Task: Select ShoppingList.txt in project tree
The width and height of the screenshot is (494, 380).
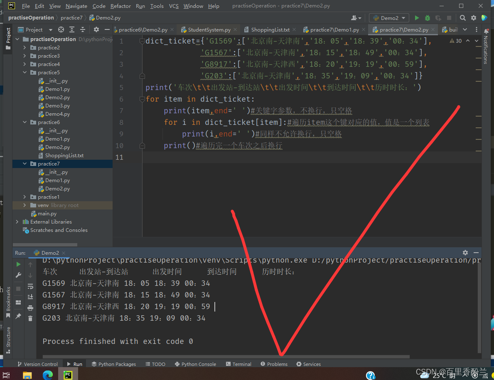Action: click(x=64, y=156)
